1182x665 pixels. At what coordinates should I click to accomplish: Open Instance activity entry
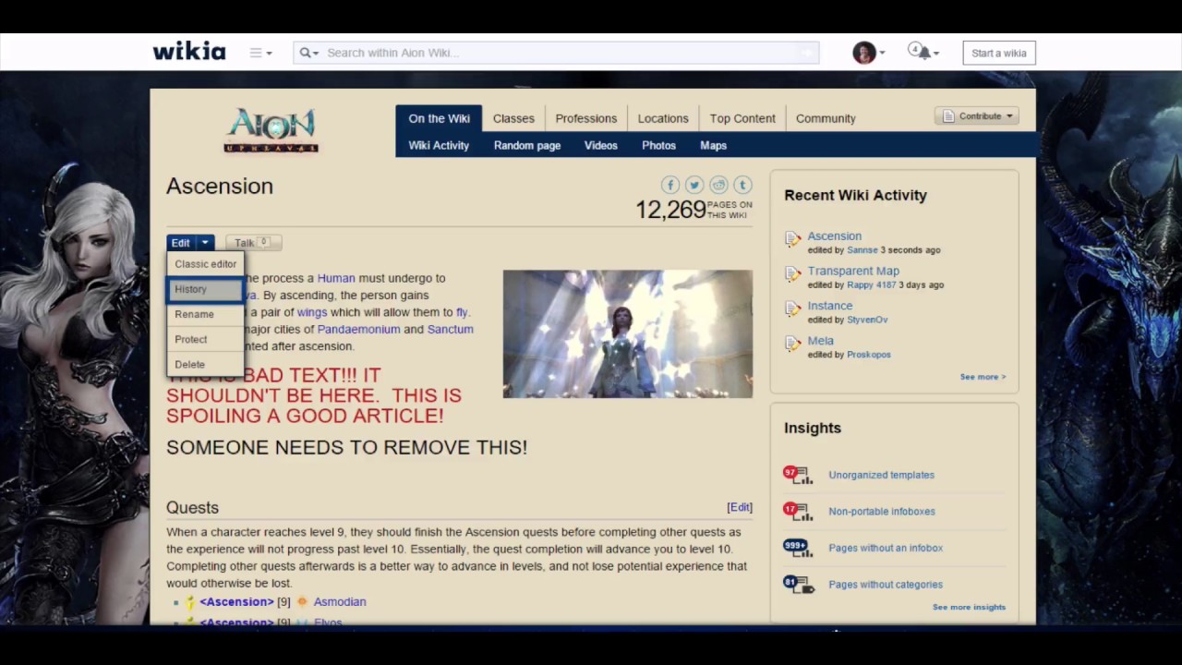[830, 306]
